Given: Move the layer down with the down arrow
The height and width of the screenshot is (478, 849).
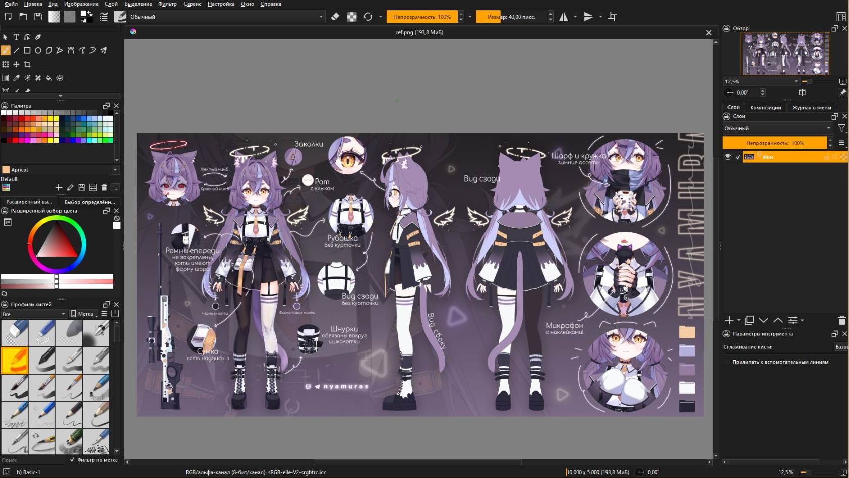Looking at the screenshot, I should coord(764,320).
